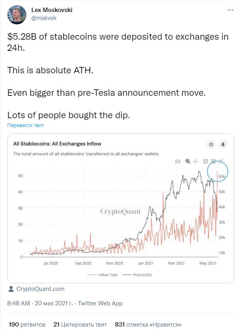Select the magnifier zoom tool on chart

187,161
